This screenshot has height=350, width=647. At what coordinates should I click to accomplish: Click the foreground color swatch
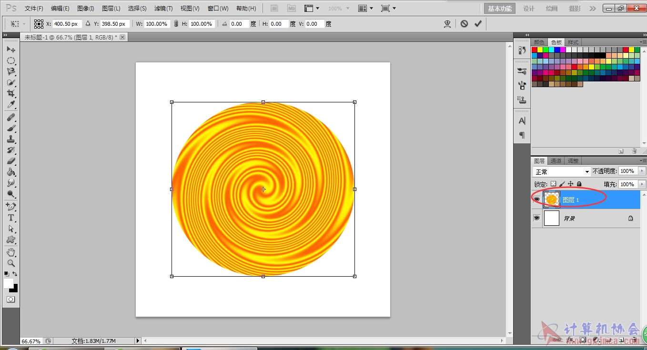click(9, 283)
